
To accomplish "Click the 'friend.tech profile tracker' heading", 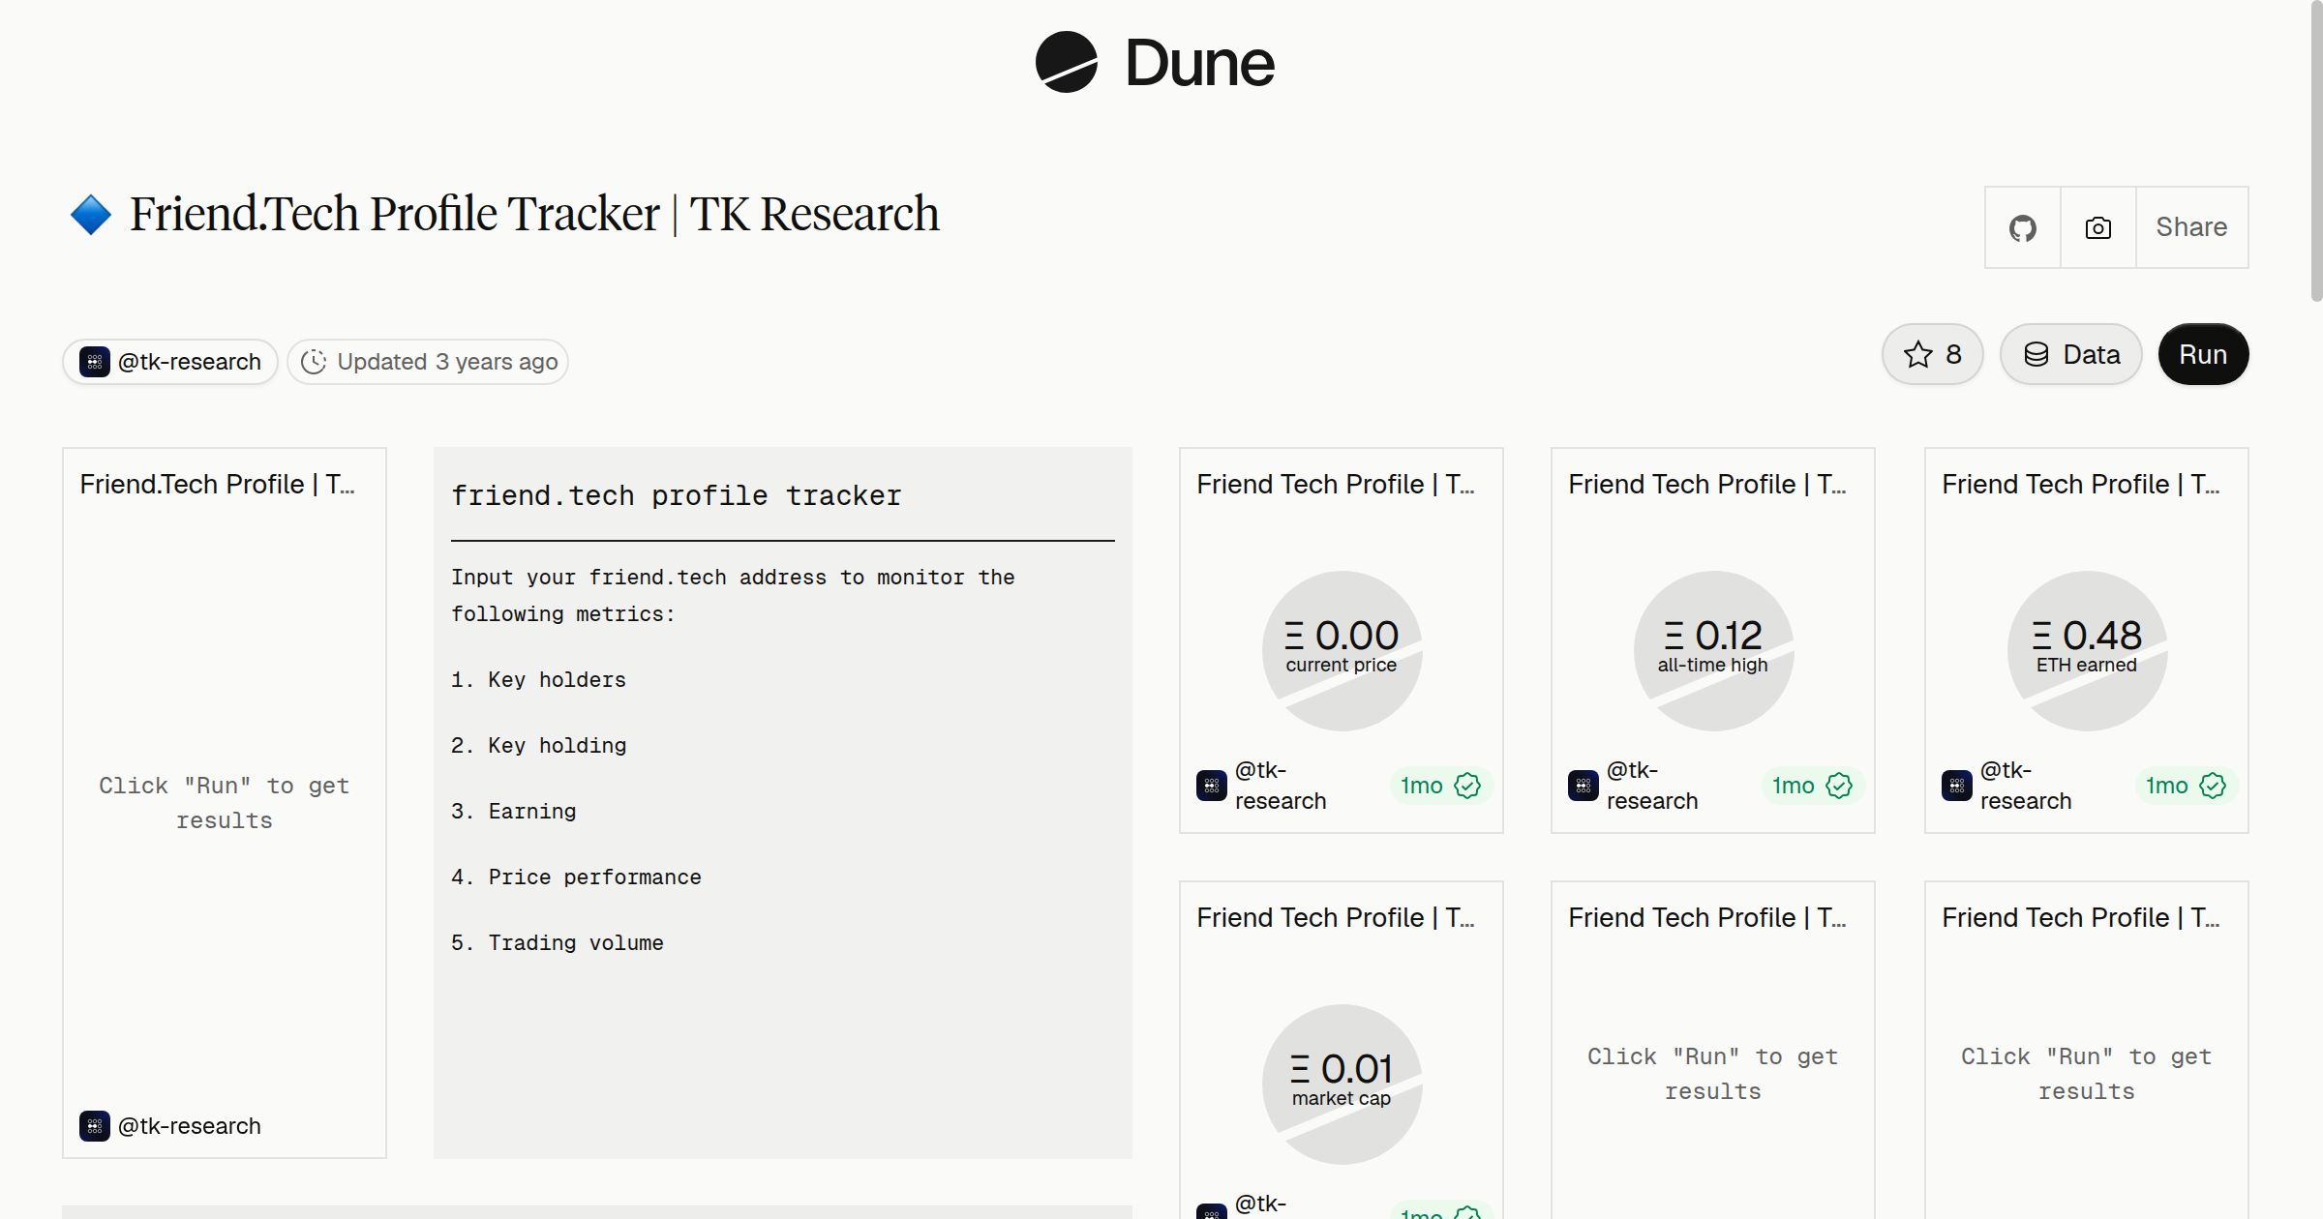I will coord(677,495).
